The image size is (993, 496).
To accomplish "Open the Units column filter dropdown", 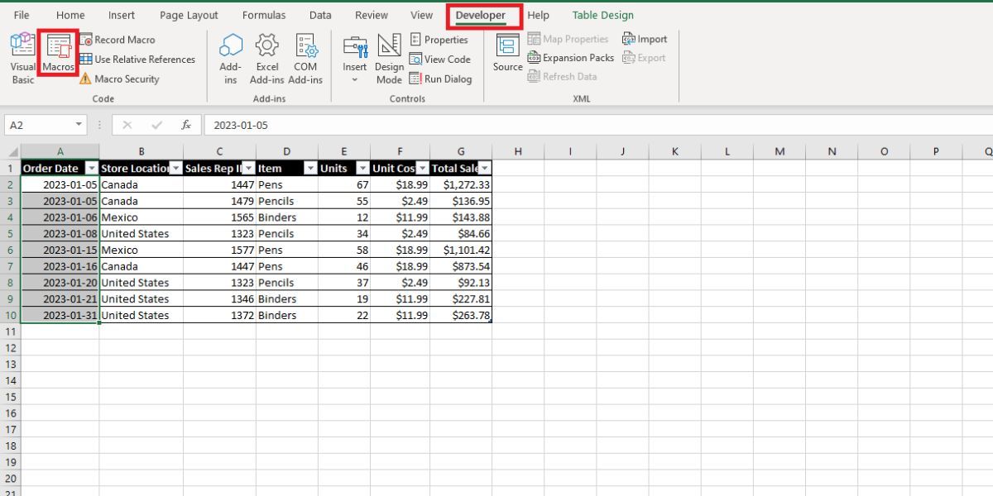I will (x=362, y=168).
